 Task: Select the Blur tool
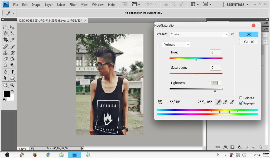tap(6, 65)
